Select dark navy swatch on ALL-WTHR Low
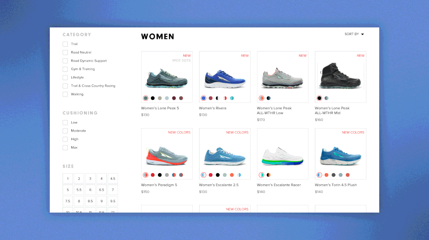 269,98
